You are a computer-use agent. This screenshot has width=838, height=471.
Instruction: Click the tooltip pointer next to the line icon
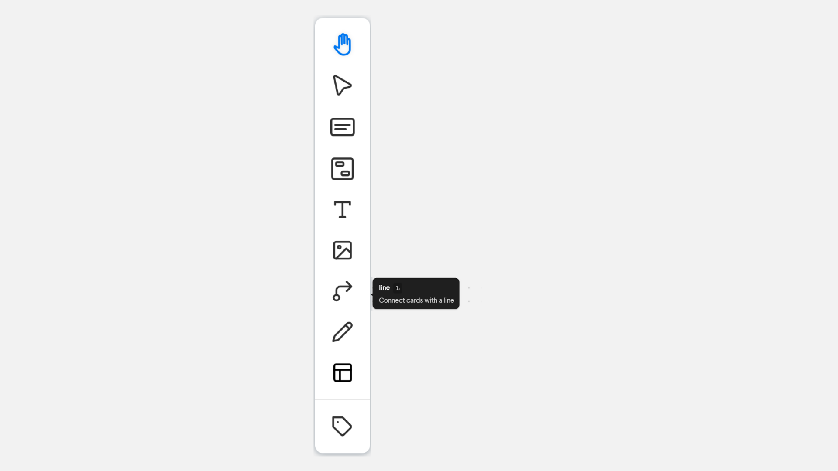click(x=371, y=294)
